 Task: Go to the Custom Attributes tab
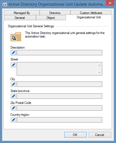[91, 13]
